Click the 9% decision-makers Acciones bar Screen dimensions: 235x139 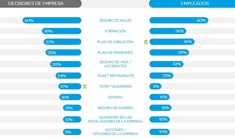[72, 132]
